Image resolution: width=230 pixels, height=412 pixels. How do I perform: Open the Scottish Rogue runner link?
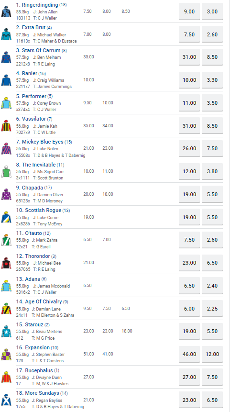(x=39, y=210)
